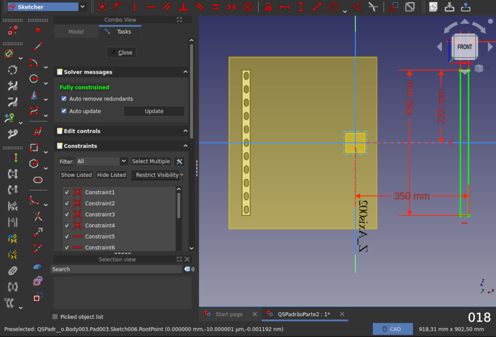496x337 pixels.
Task: Select the Split Edge tool
Action: tap(38, 248)
